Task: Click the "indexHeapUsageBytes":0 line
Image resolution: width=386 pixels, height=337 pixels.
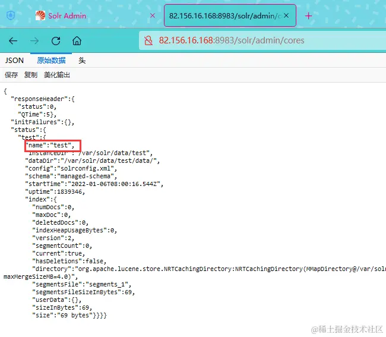Action: [x=75, y=231]
